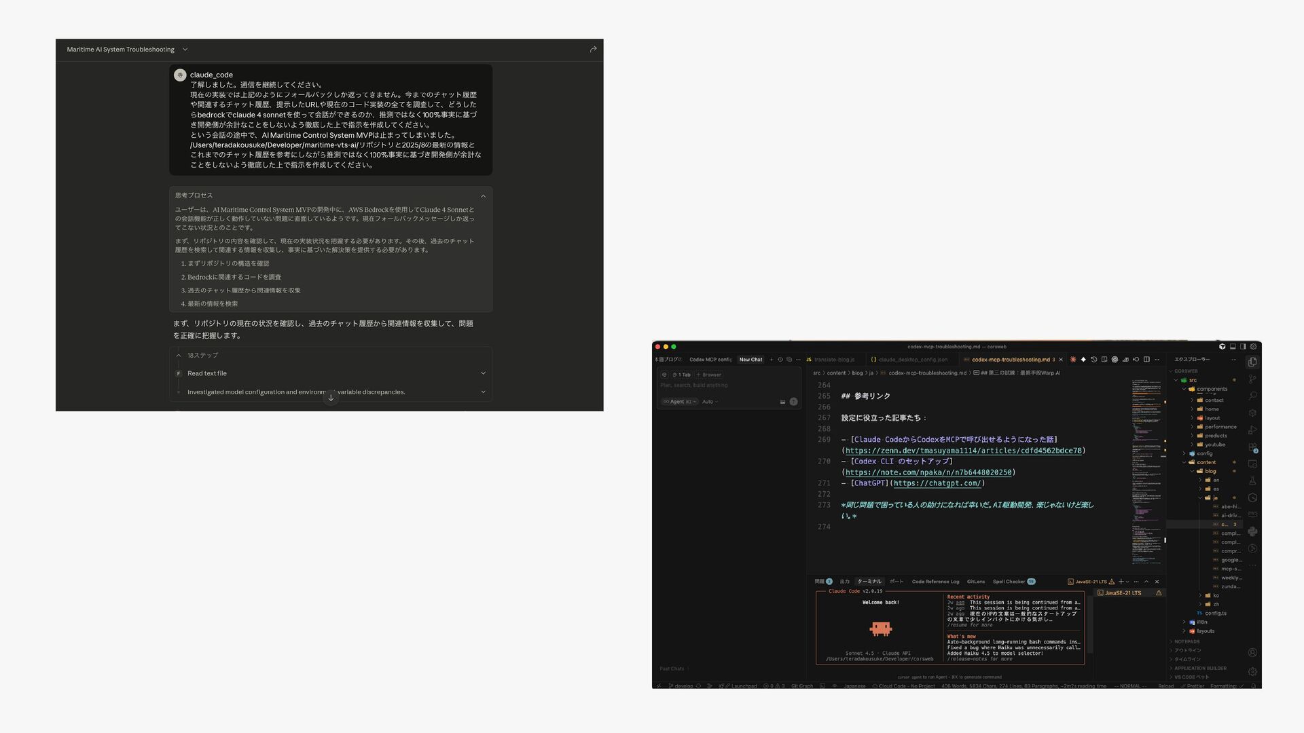The height and width of the screenshot is (733, 1304).
Task: Click the send arrow button in Agent input
Action: click(793, 402)
